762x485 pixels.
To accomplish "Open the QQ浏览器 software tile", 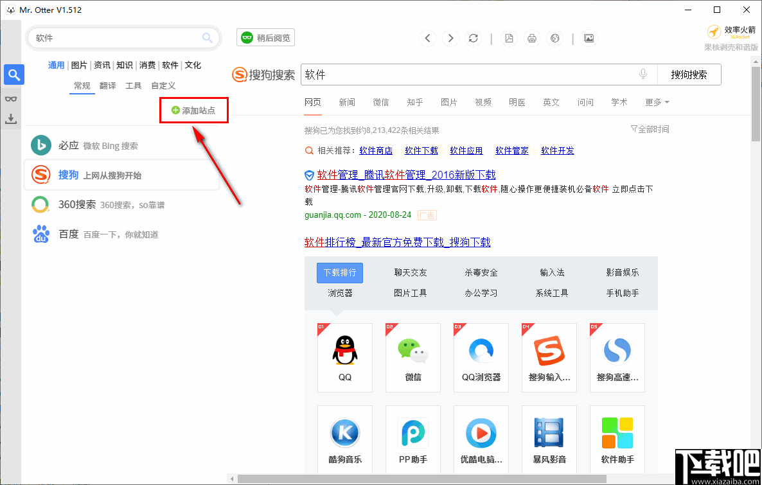I will tap(481, 358).
